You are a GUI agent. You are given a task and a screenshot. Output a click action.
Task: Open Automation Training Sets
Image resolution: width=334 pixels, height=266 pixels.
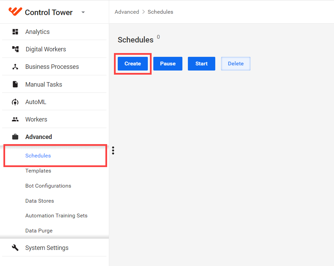[56, 216]
